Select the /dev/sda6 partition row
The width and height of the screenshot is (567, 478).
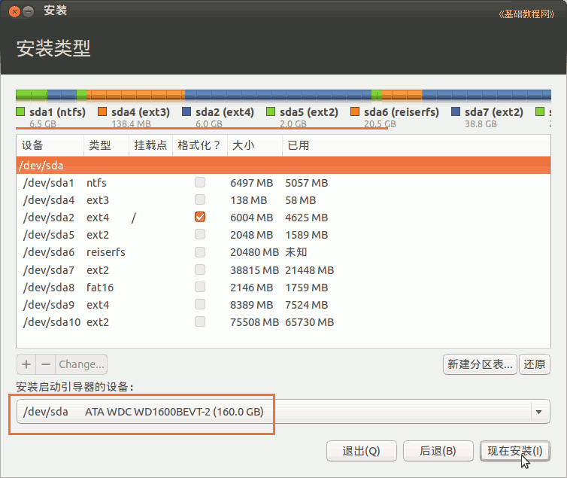(x=283, y=252)
